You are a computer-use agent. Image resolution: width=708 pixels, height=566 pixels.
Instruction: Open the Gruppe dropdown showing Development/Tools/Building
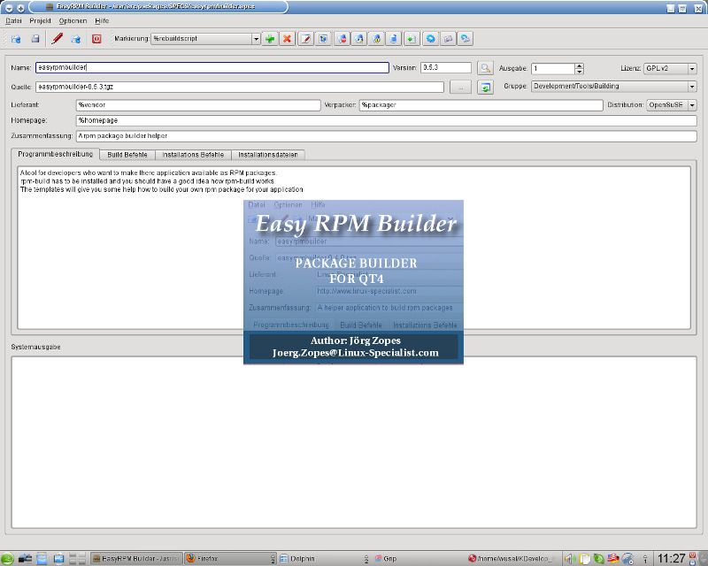[691, 86]
